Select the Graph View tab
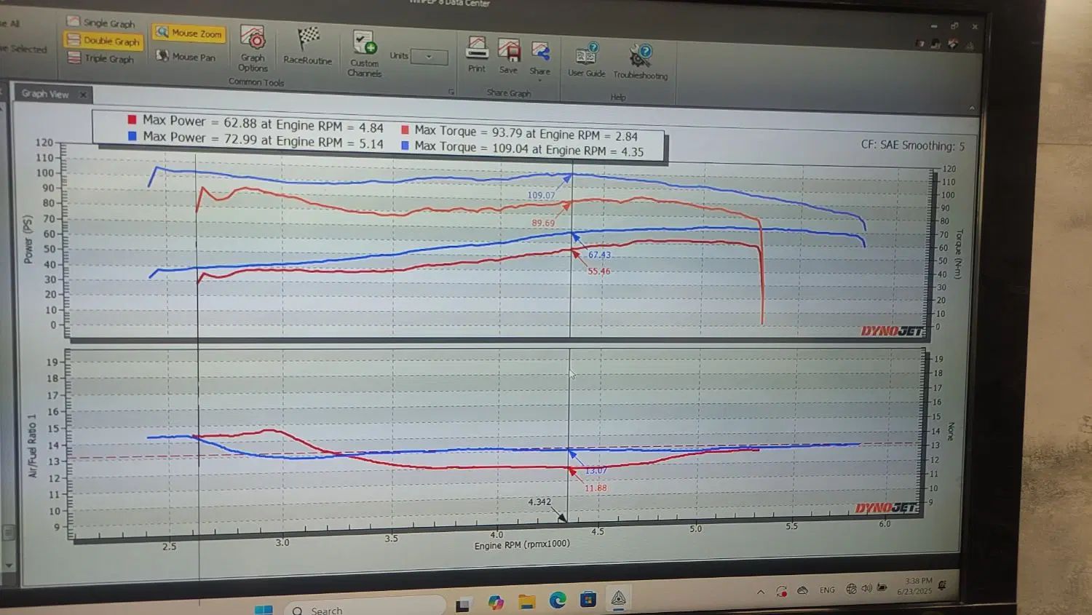This screenshot has height=615, width=1092. (x=45, y=94)
